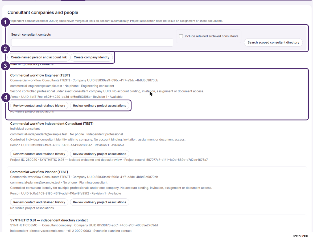Review contact and retained history for Engineer
The height and width of the screenshot is (240, 313).
(x=39, y=106)
